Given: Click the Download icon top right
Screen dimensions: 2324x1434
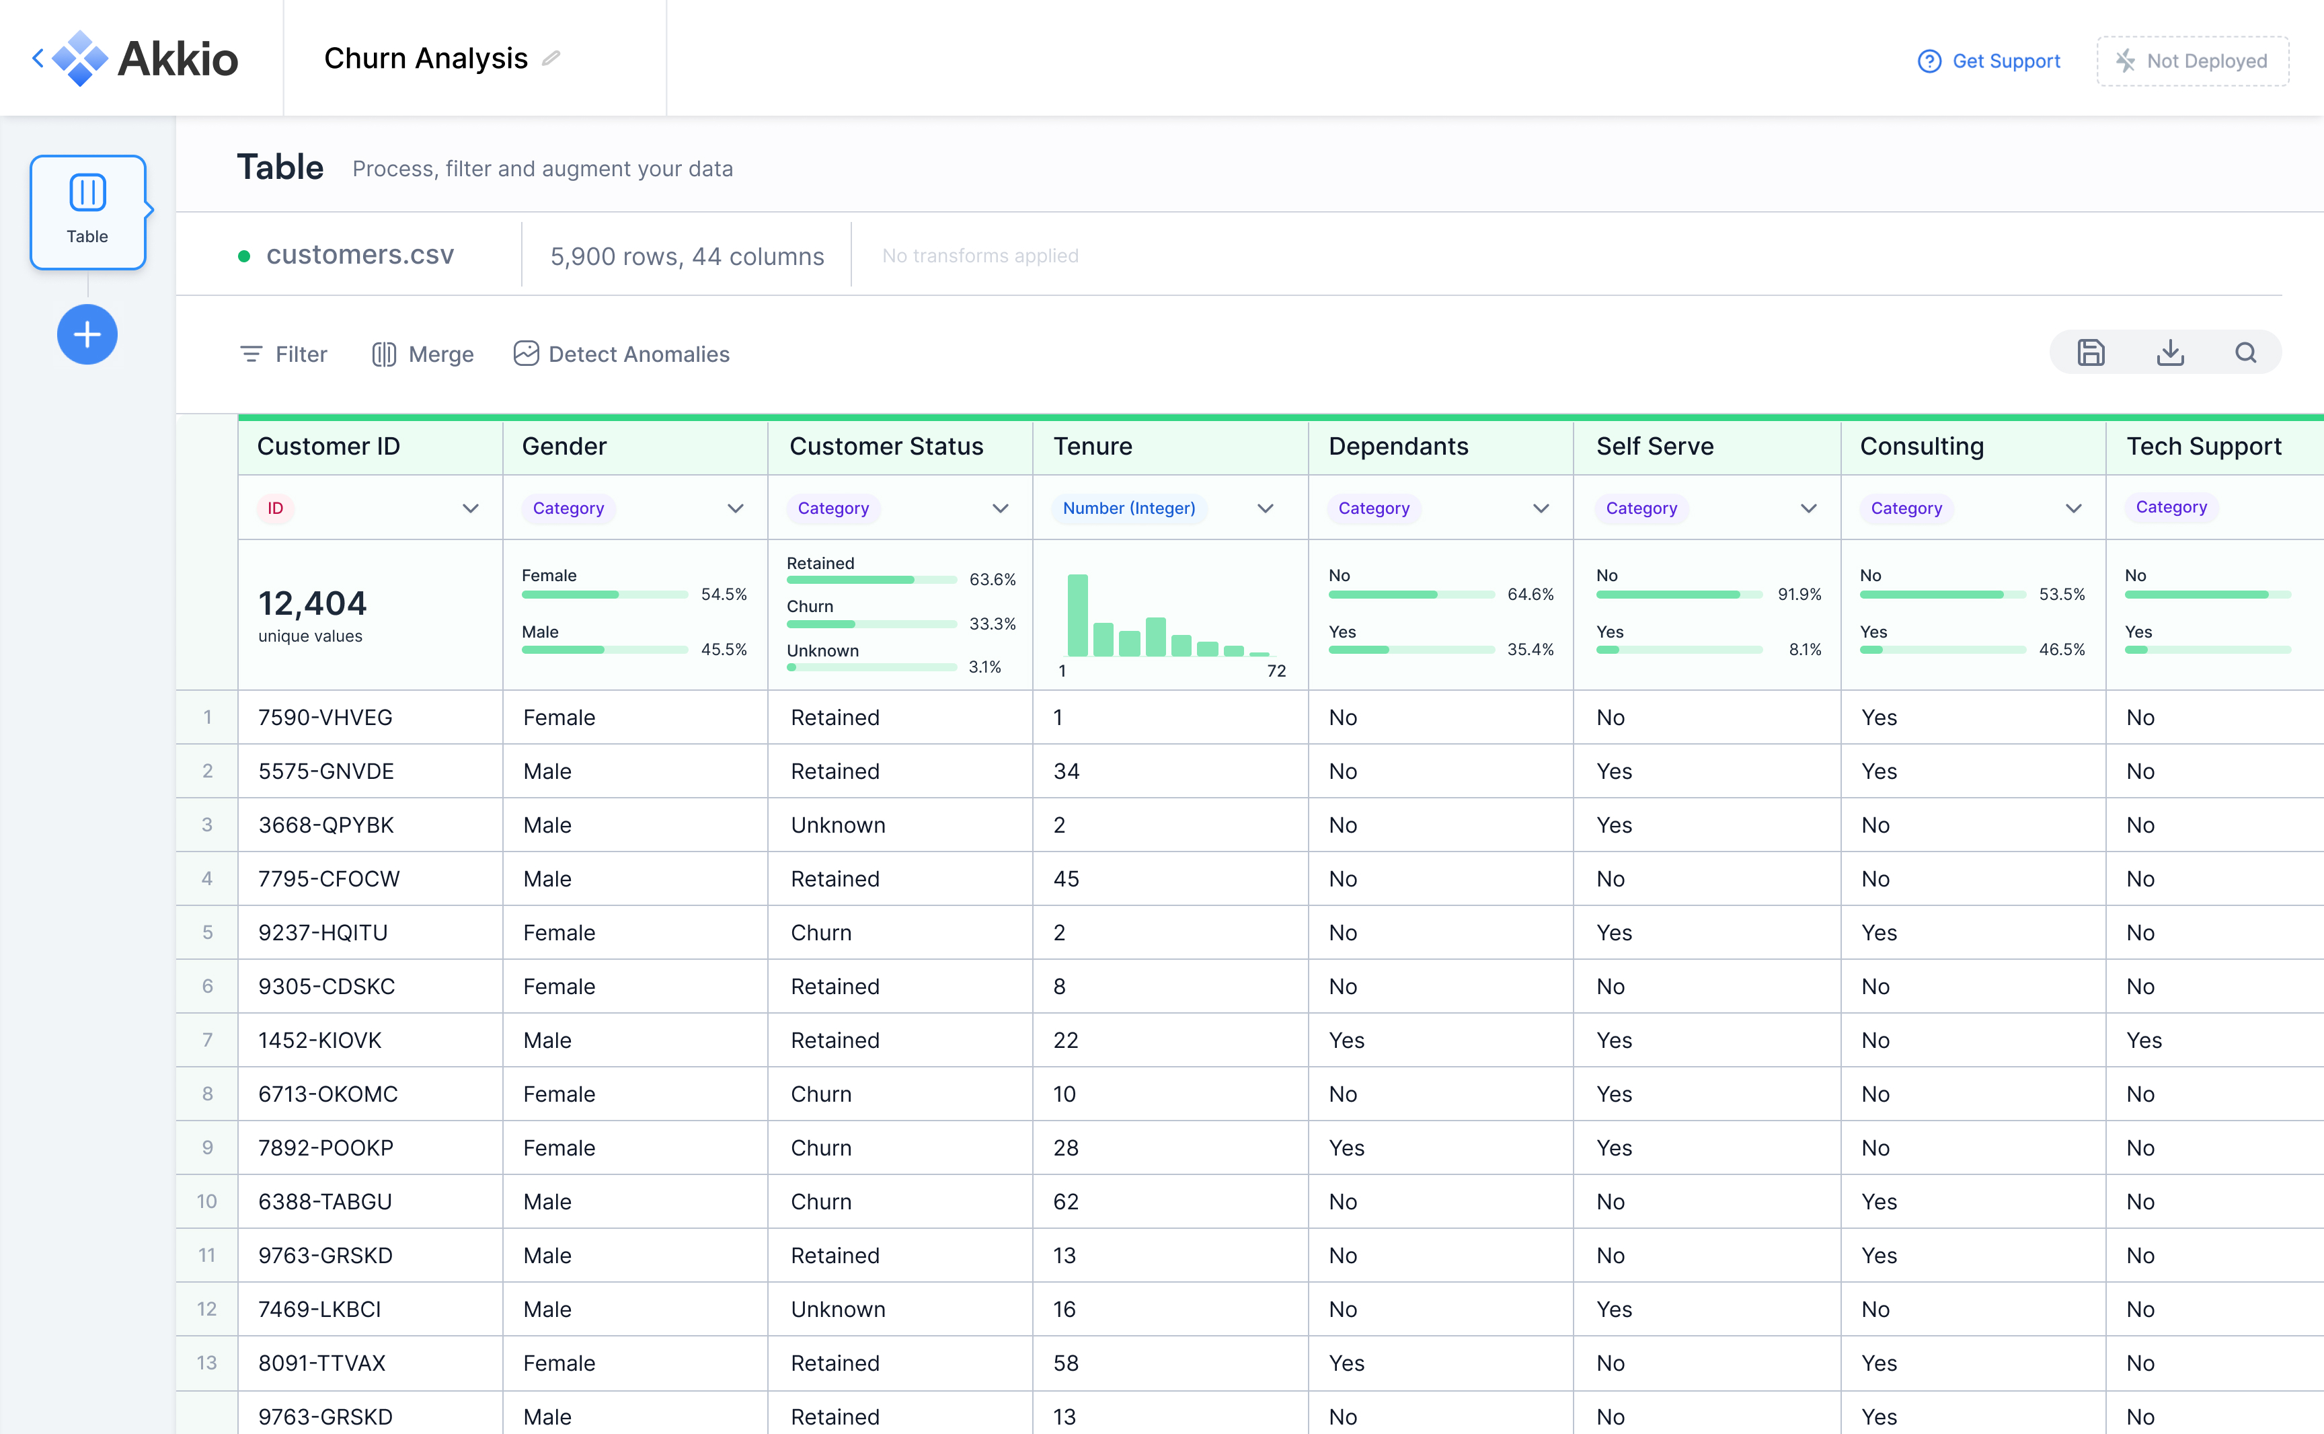Looking at the screenshot, I should click(2169, 354).
